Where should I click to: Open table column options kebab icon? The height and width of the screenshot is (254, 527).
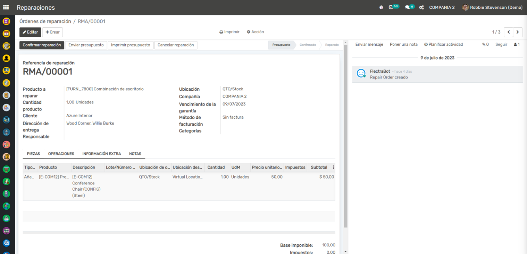pyautogui.click(x=333, y=167)
